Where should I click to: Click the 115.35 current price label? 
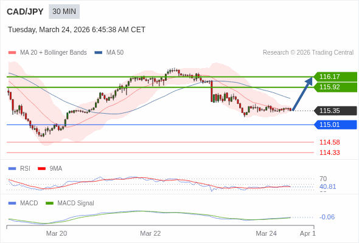click(335, 111)
